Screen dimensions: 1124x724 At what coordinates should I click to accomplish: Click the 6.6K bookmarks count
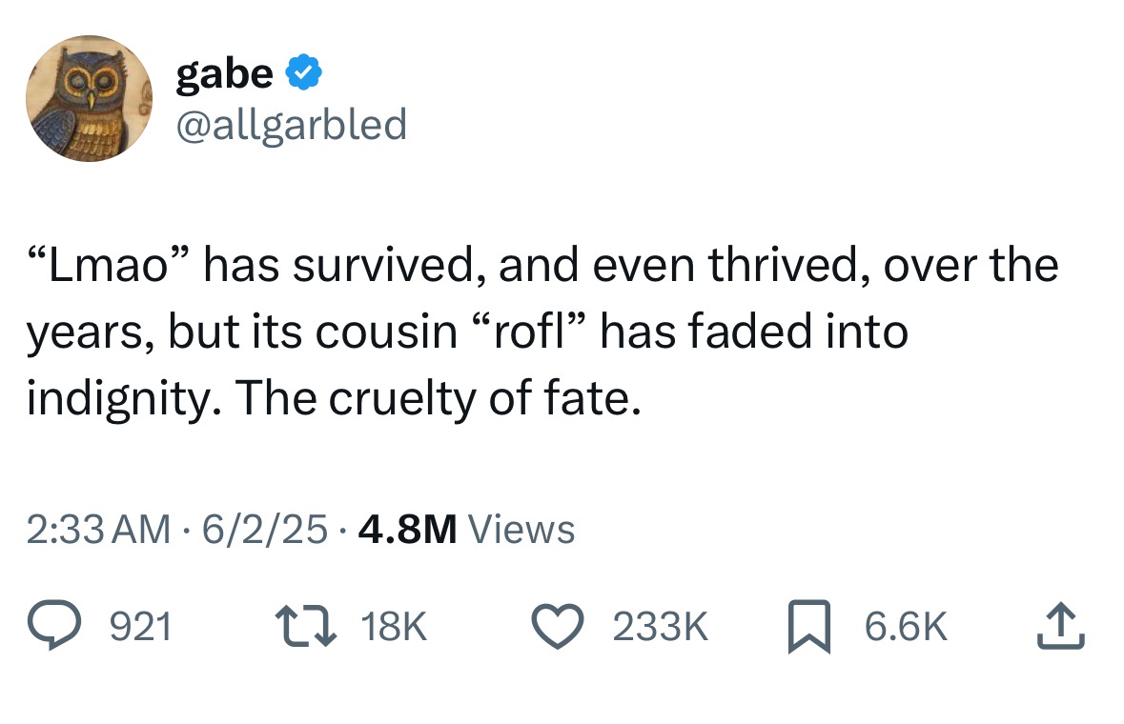tap(906, 627)
